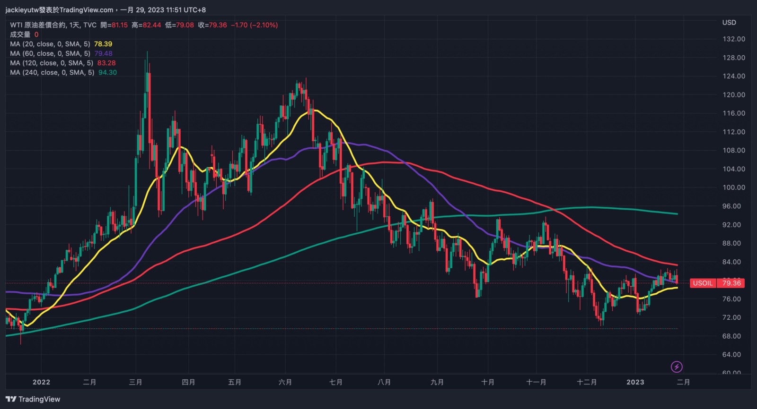Click the purple lightning bolt icon
The height and width of the screenshot is (409, 757).
tap(677, 366)
